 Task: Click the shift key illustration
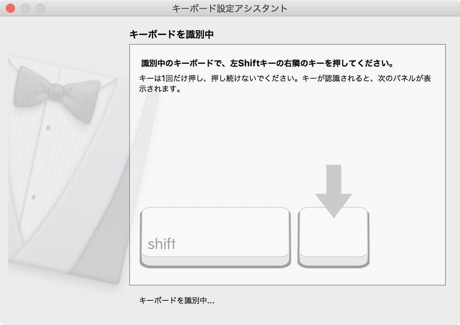(215, 237)
